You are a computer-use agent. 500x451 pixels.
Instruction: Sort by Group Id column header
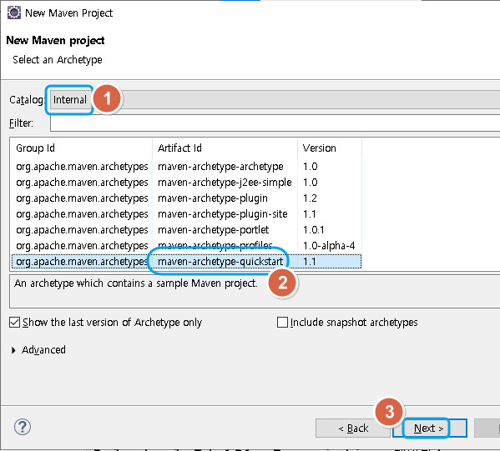(81, 148)
